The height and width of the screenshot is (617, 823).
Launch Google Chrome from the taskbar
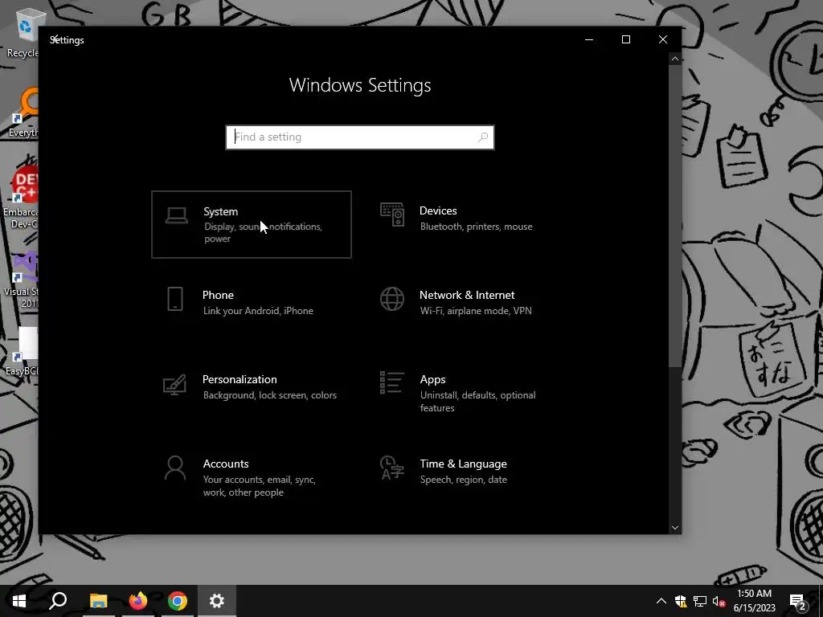[178, 601]
